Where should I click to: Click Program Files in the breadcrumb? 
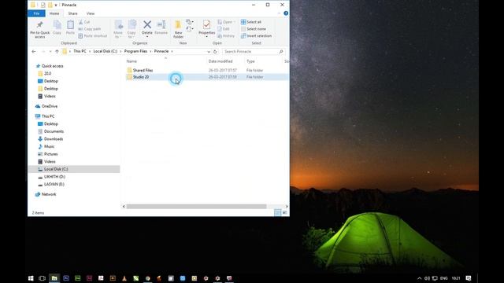135,51
